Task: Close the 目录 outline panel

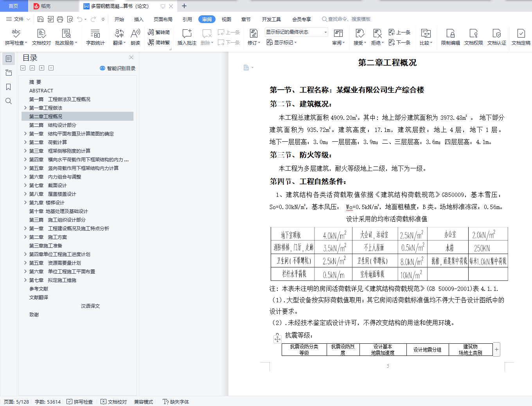Action: [131, 58]
